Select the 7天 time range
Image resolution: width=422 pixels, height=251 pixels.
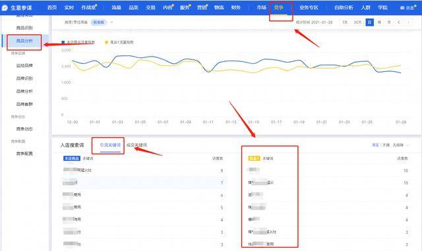(345, 22)
